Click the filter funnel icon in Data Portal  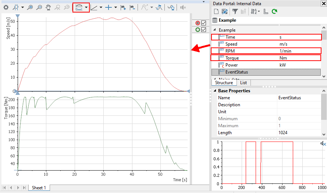point(234,12)
